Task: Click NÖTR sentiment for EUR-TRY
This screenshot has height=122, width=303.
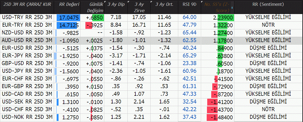Action: click(268, 25)
